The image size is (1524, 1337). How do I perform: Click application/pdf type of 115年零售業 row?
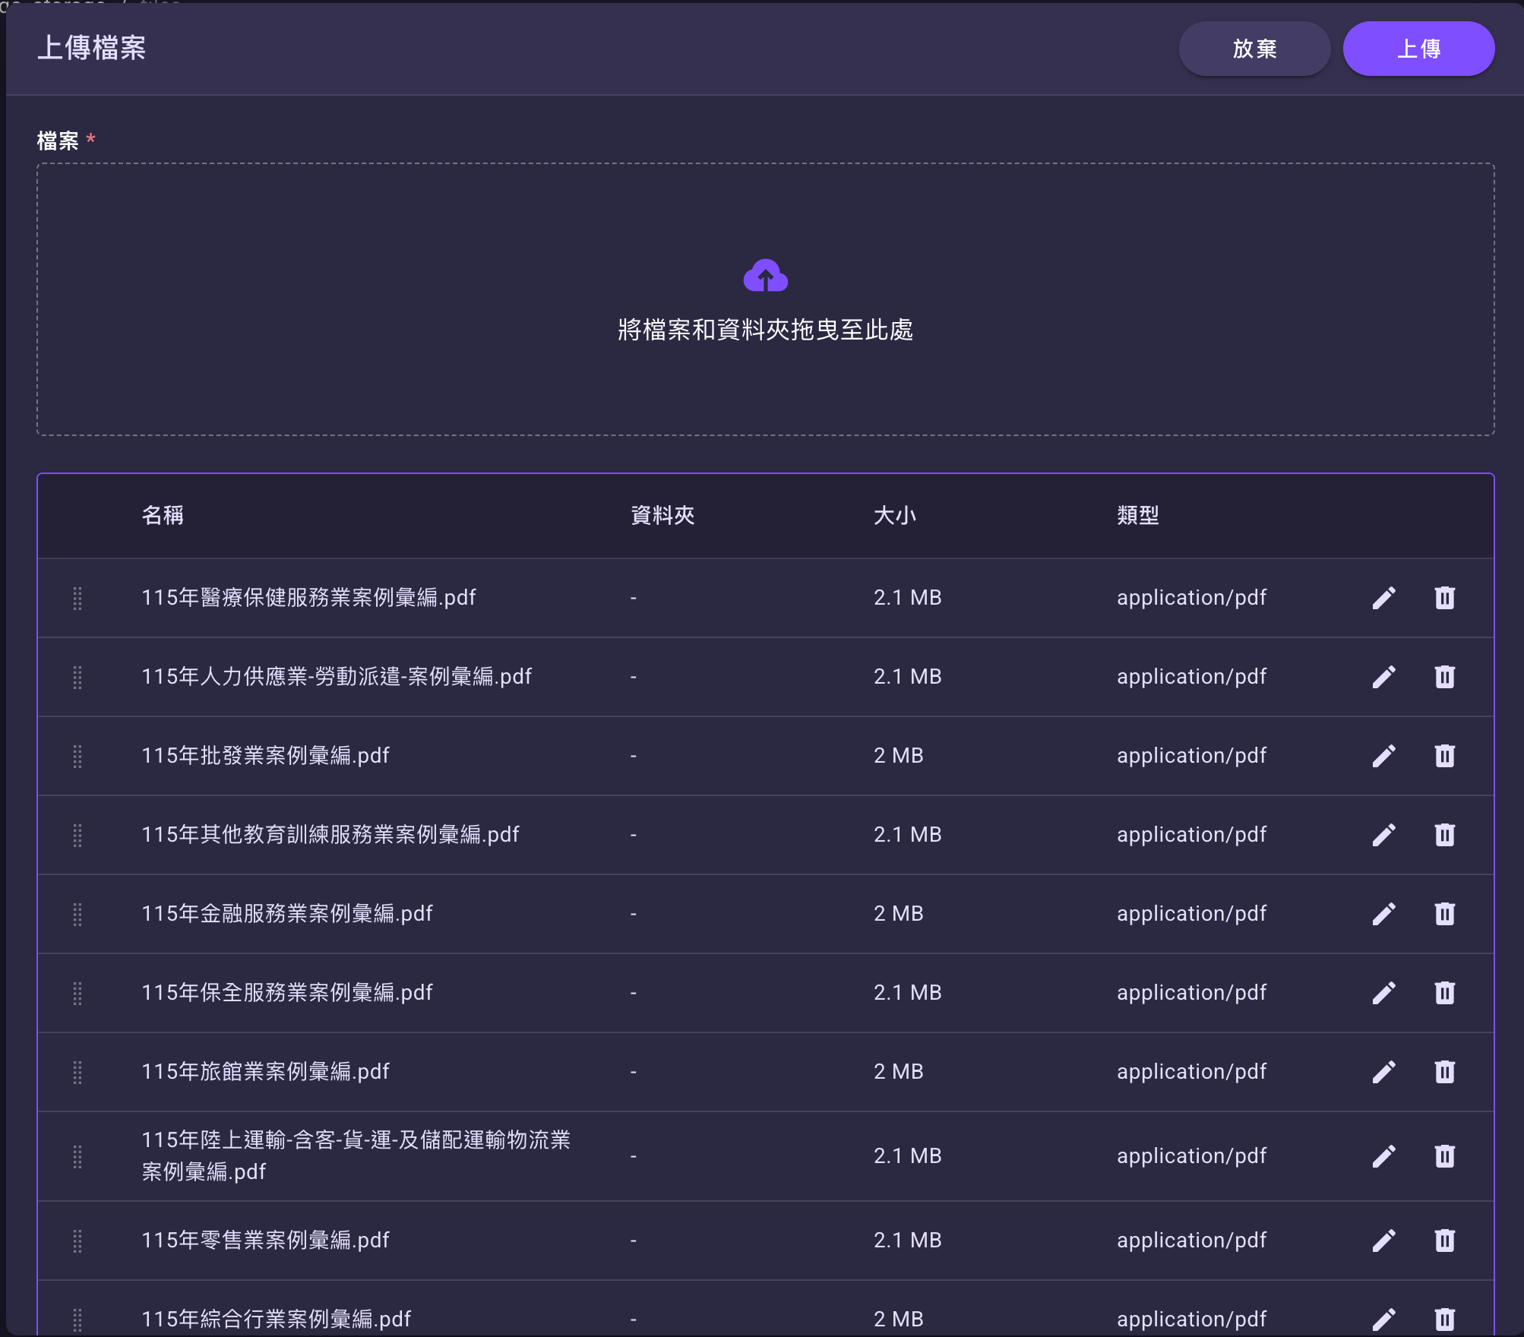point(1191,1241)
